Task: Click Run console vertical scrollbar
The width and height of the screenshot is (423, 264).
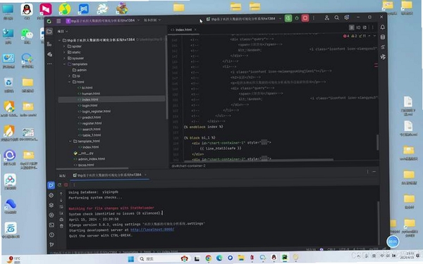Action: click(378, 222)
